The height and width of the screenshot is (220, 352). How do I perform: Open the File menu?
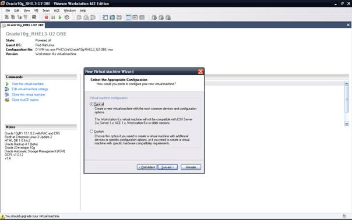pos(8,10)
